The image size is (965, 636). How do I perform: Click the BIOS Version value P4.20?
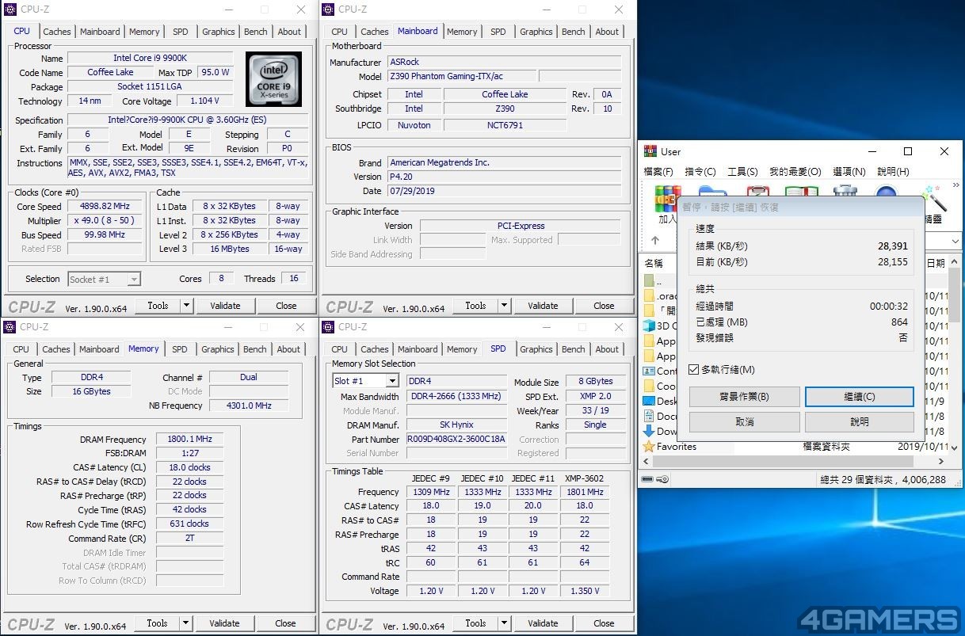(x=504, y=177)
